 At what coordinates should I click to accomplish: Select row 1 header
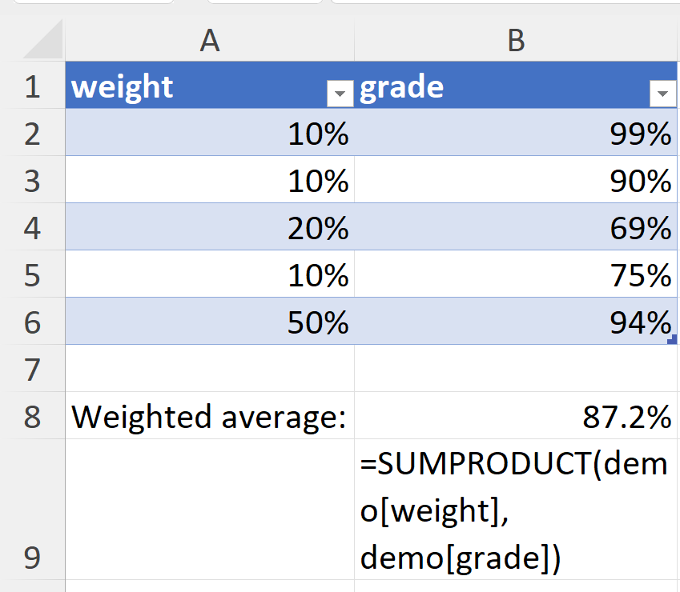point(32,86)
